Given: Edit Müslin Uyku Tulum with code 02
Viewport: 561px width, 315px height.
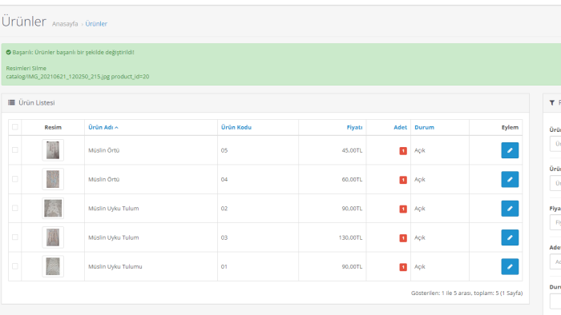Looking at the screenshot, I should pos(510,209).
